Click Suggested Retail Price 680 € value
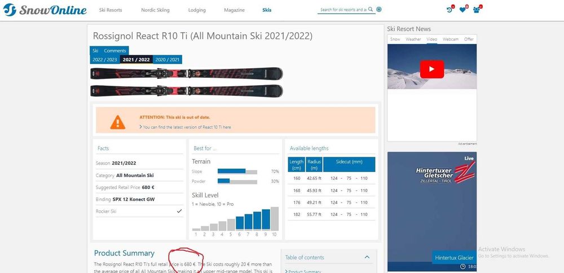 [148, 187]
